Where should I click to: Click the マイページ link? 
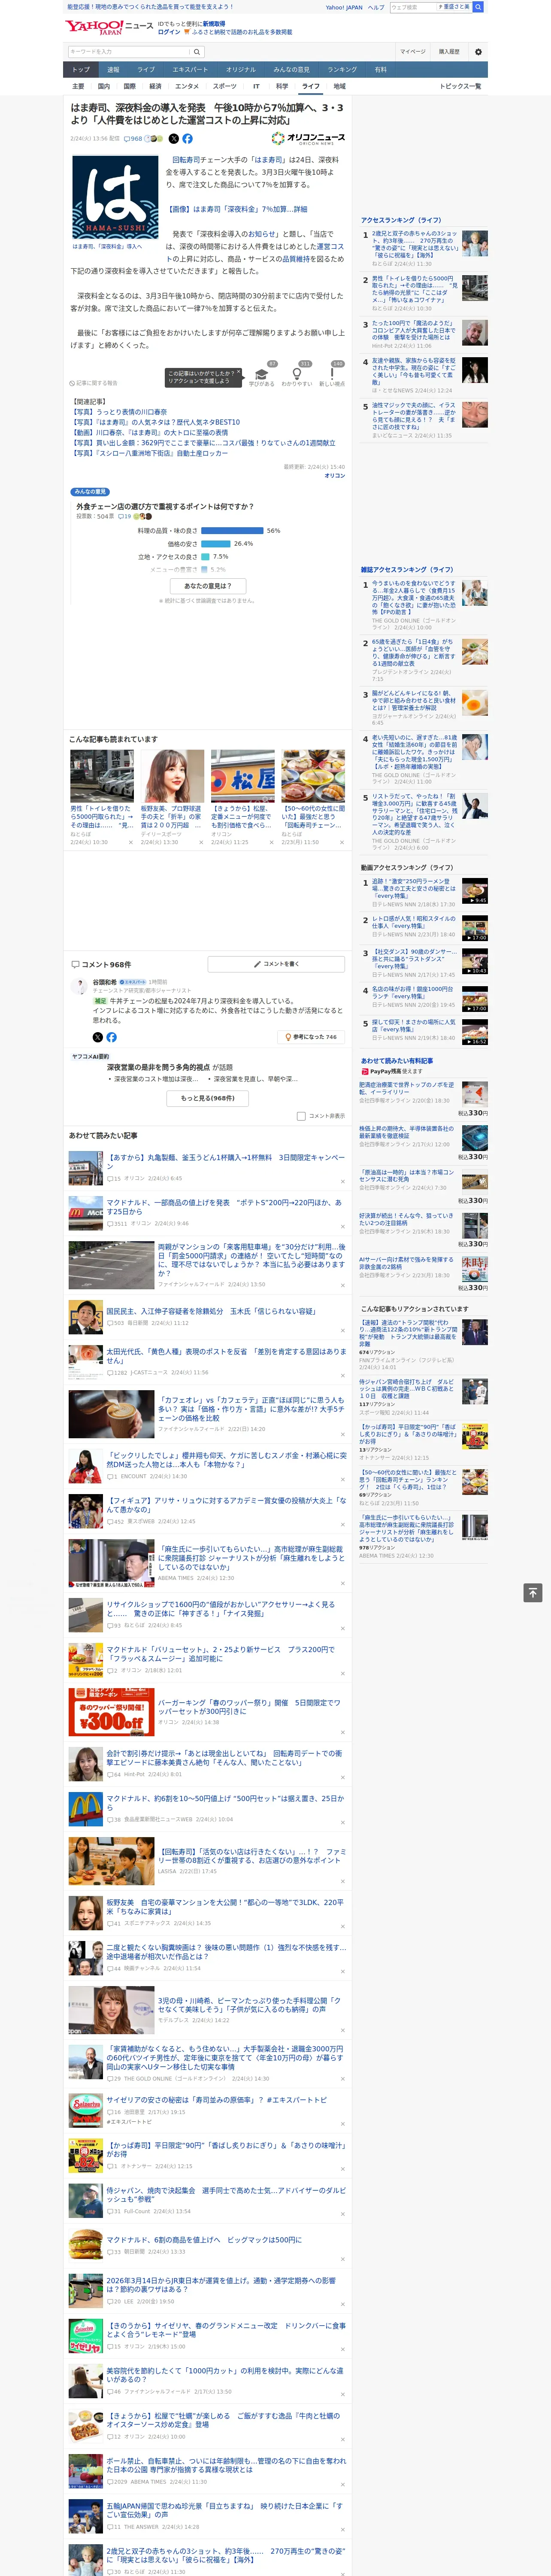412,52
